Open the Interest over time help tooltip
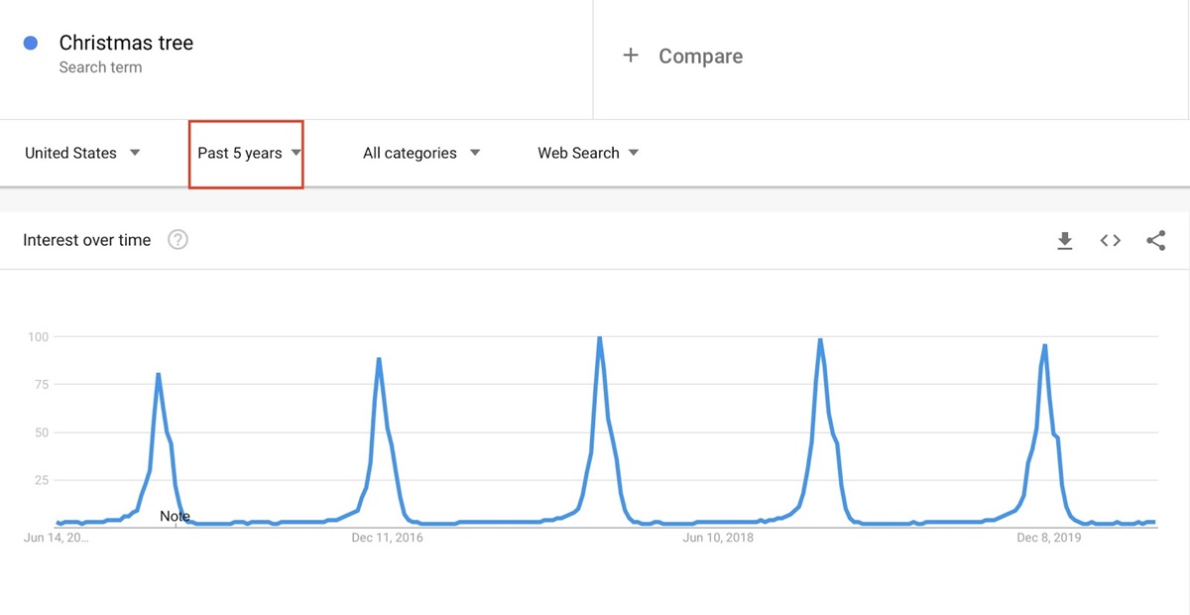 coord(178,239)
